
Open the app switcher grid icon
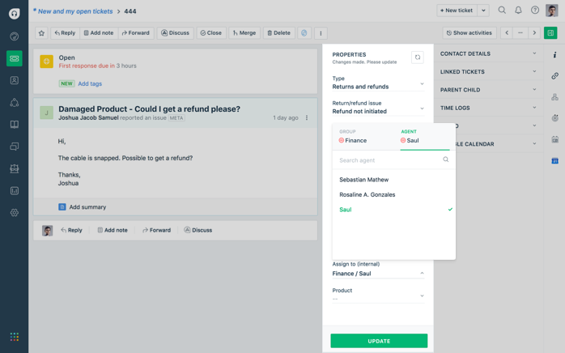pyautogui.click(x=14, y=337)
